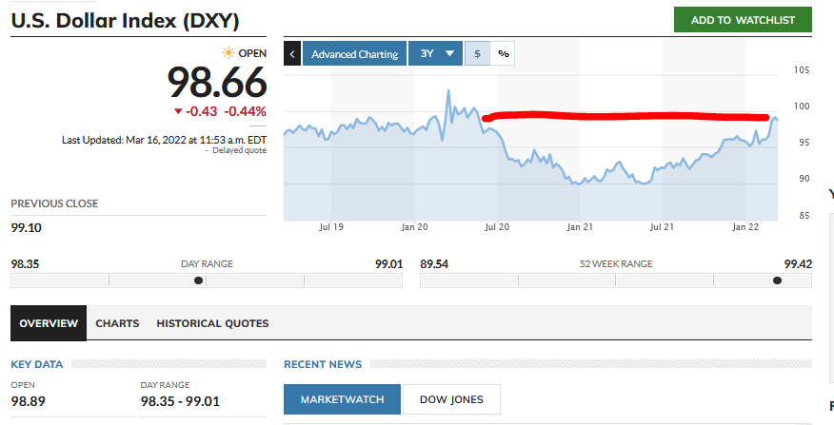
Task: Click Add to Watchlist button
Action: pos(743,20)
